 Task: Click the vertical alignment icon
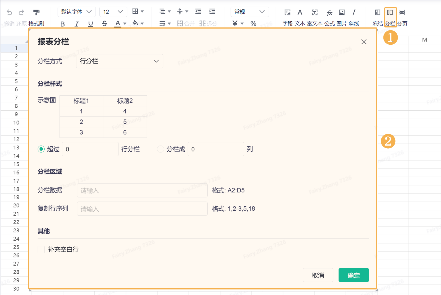tap(180, 11)
